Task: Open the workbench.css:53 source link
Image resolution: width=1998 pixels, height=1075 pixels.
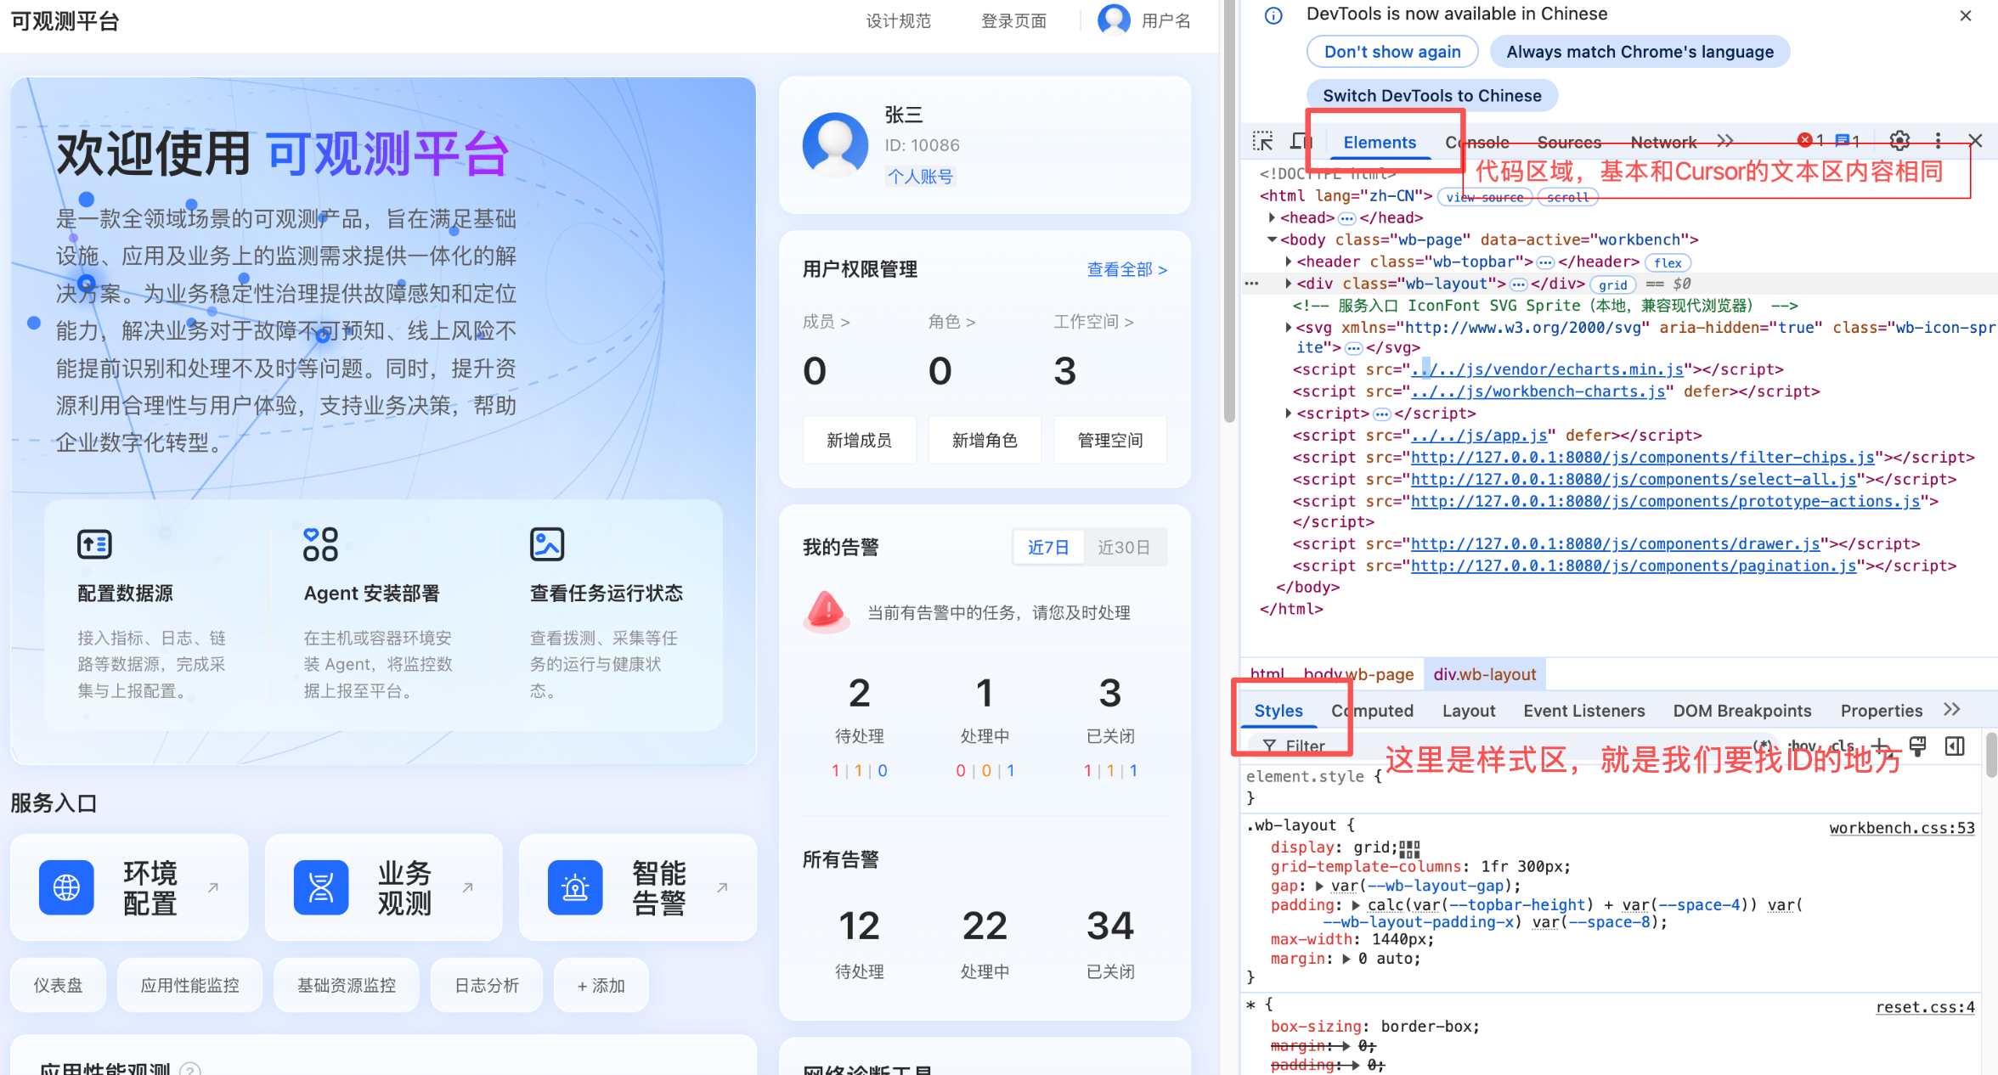Action: click(1902, 828)
